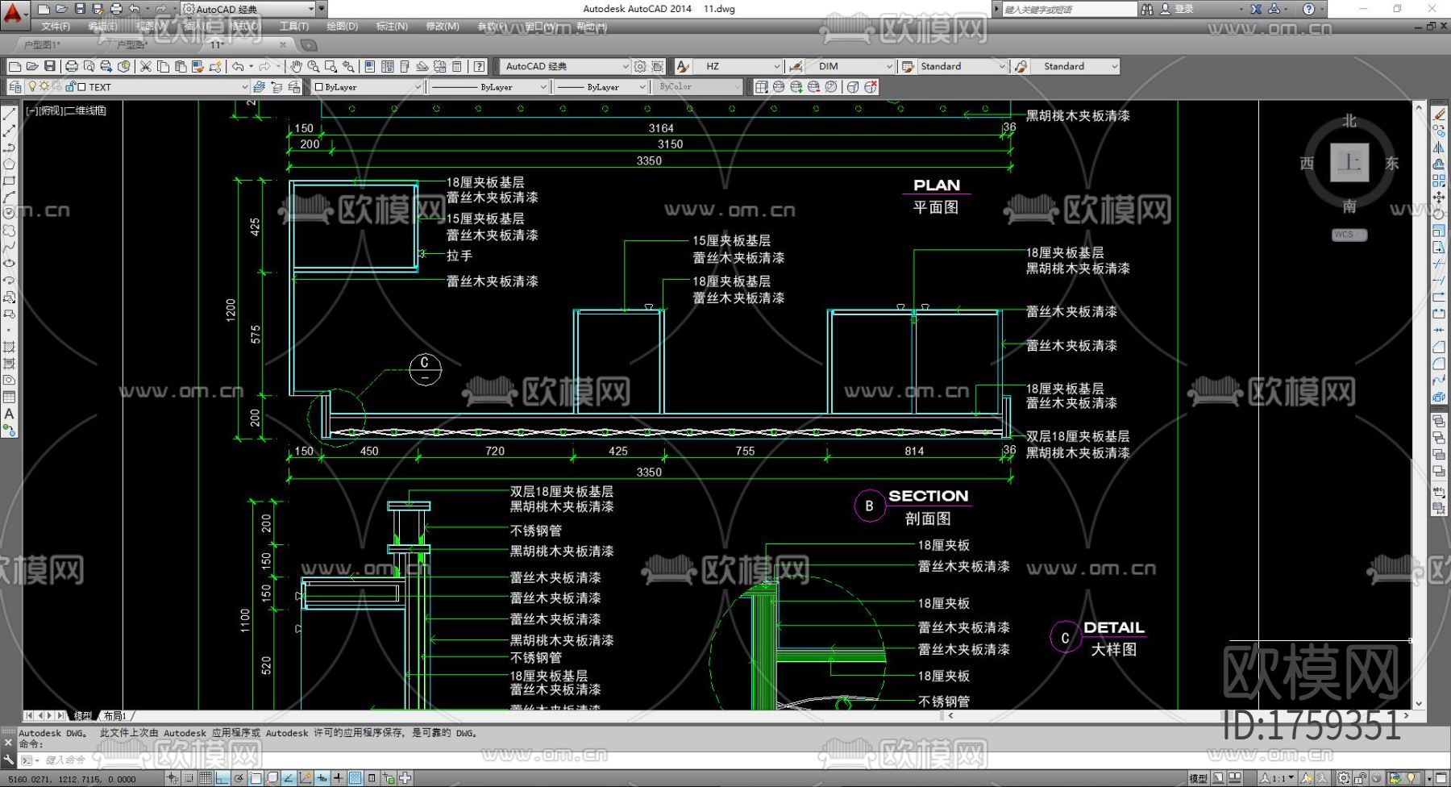The width and height of the screenshot is (1451, 787).
Task: Expand the TEXT layer dropdown
Action: pyautogui.click(x=244, y=87)
